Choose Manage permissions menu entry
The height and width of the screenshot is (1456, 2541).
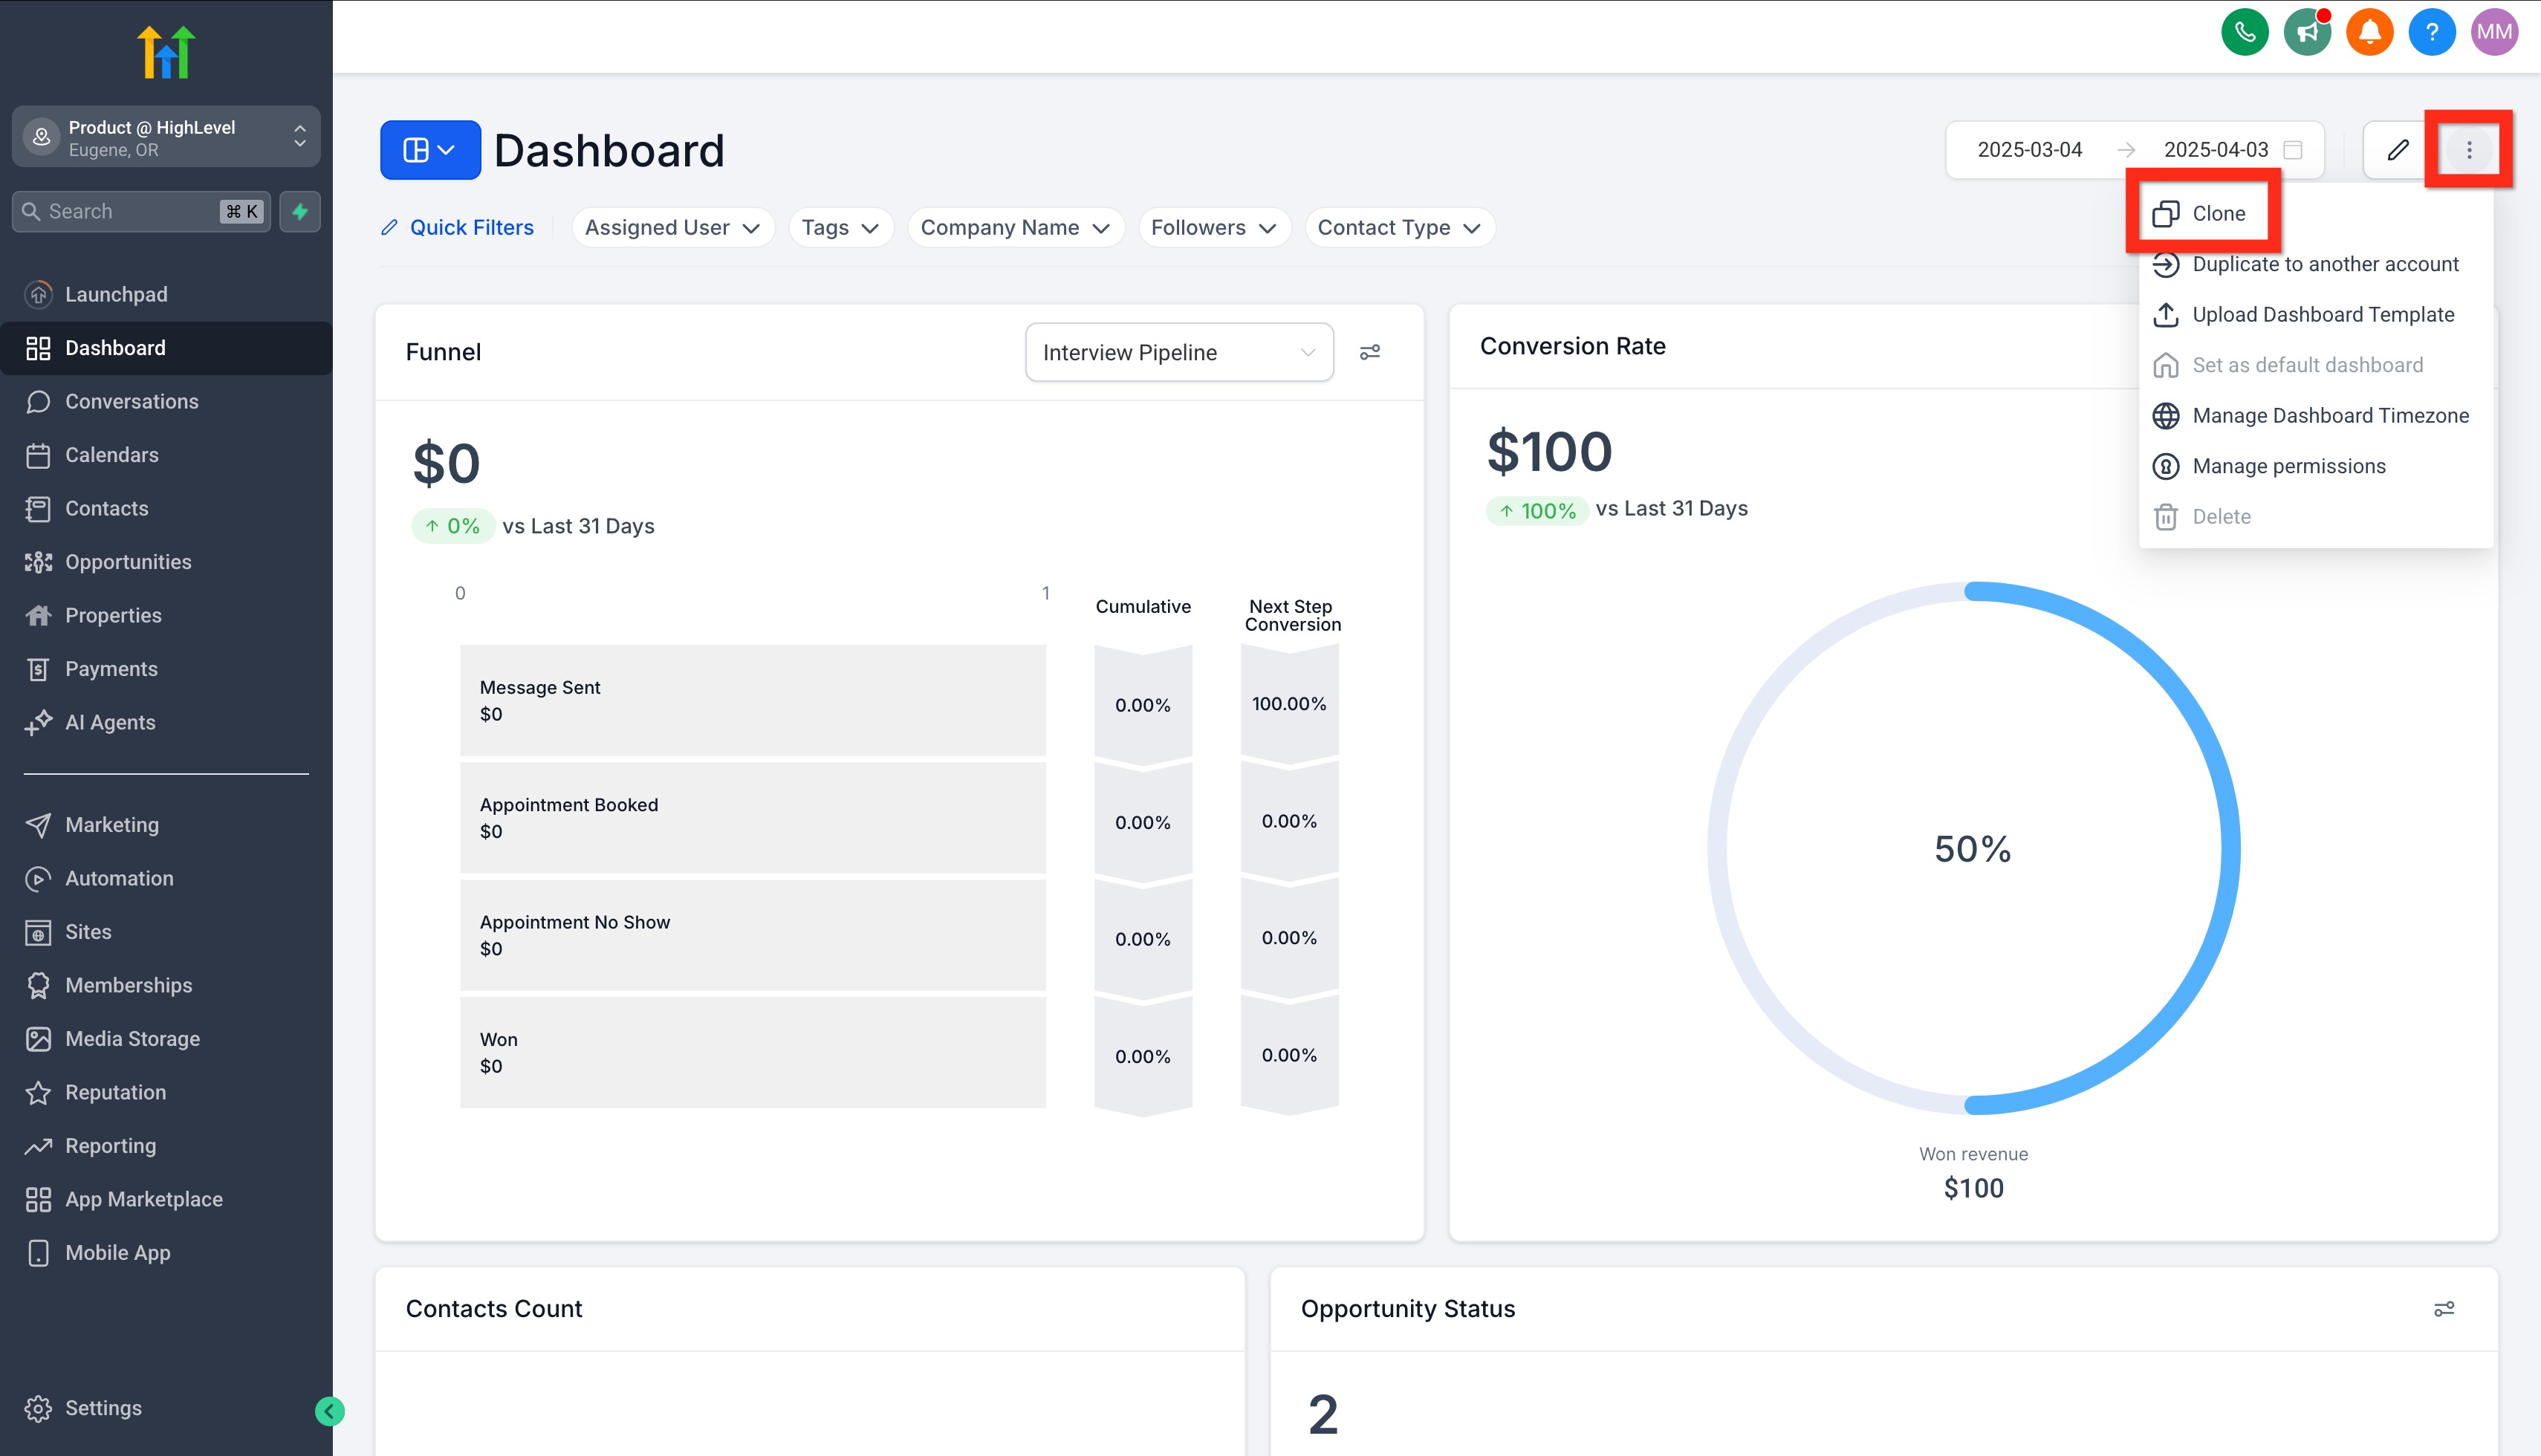[x=2288, y=466]
